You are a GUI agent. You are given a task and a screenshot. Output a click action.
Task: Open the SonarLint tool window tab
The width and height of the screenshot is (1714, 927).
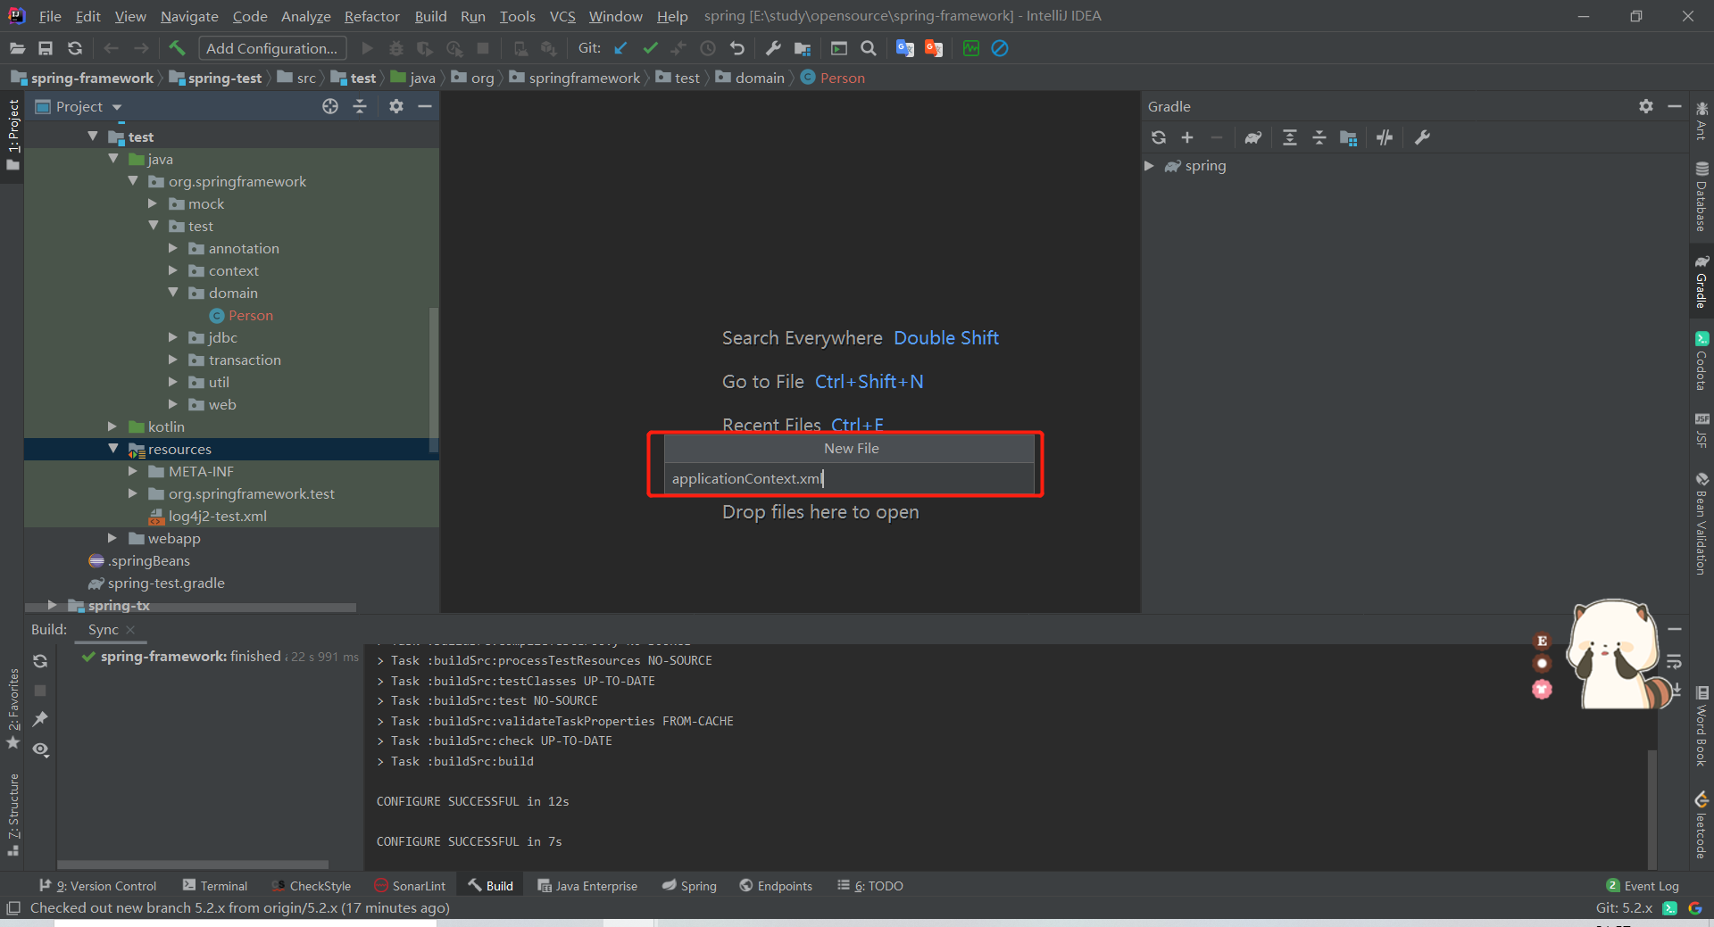pos(410,886)
